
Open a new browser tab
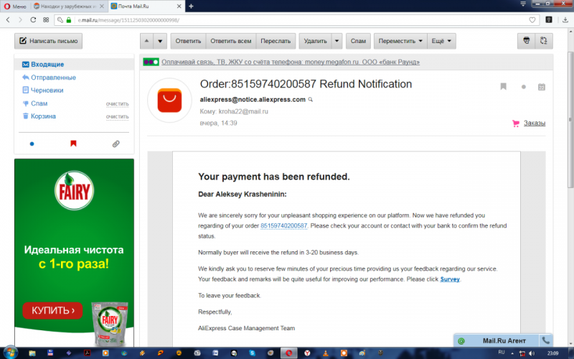point(191,6)
